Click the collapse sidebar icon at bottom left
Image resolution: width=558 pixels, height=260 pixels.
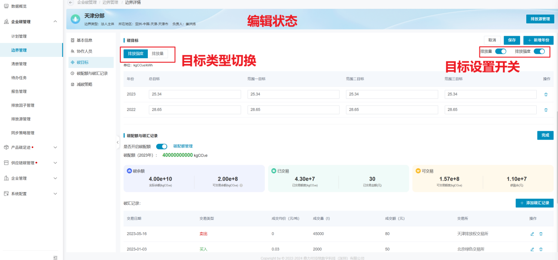(55, 257)
